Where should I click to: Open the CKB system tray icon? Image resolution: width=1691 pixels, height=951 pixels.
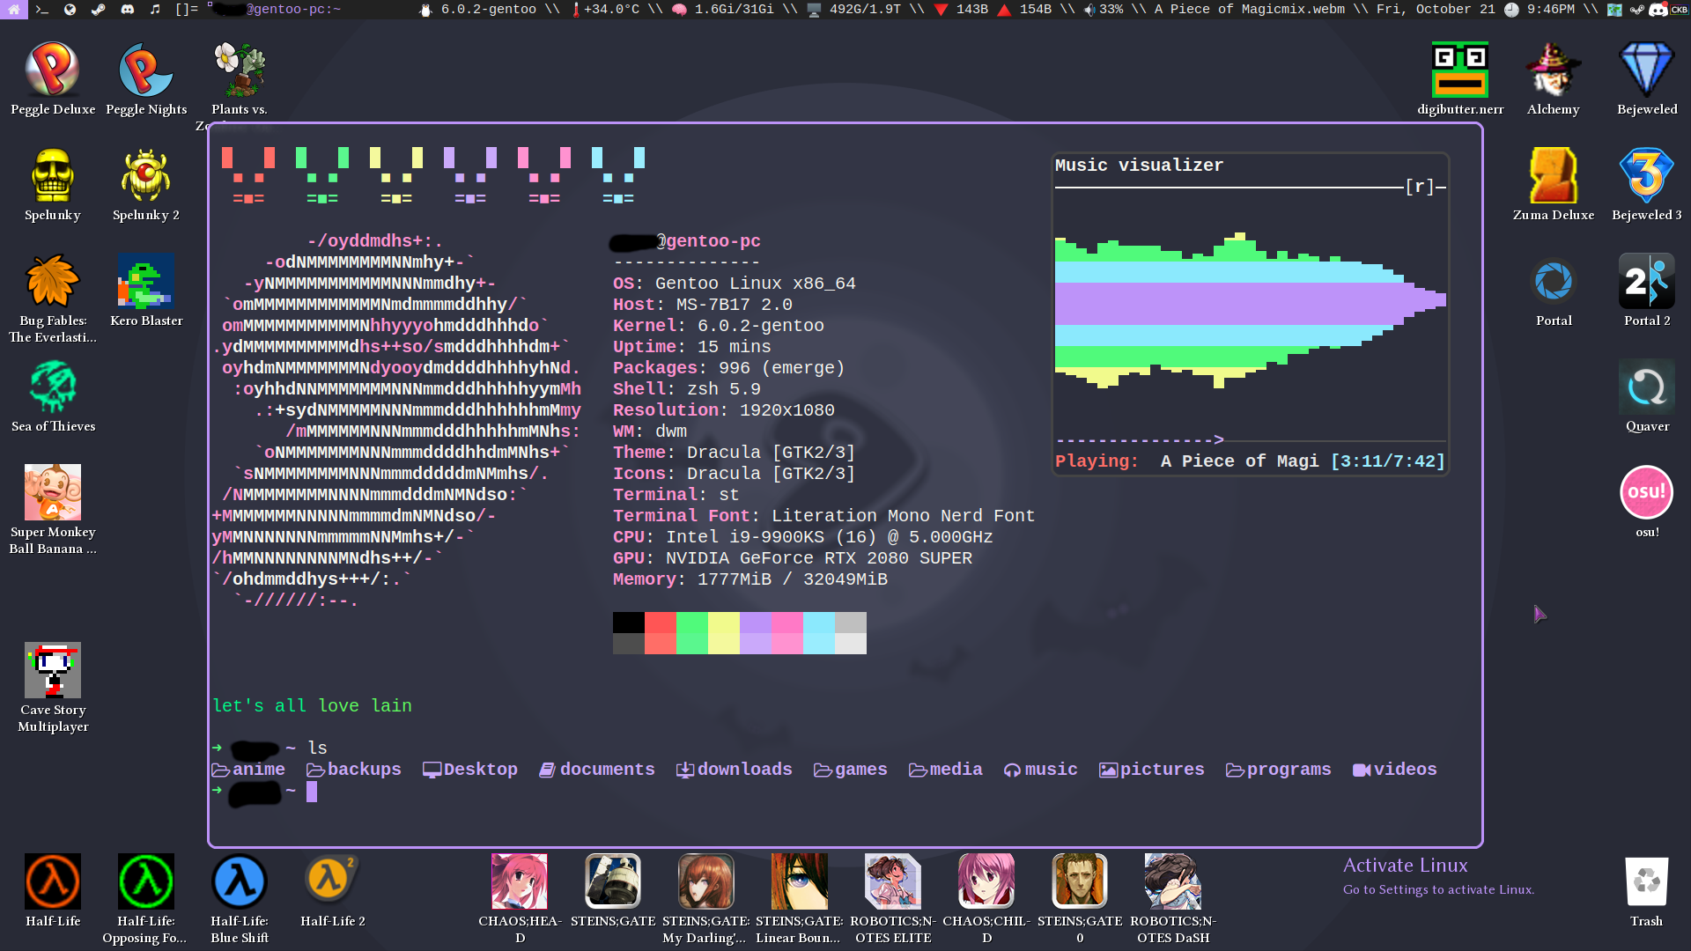coord(1680,10)
